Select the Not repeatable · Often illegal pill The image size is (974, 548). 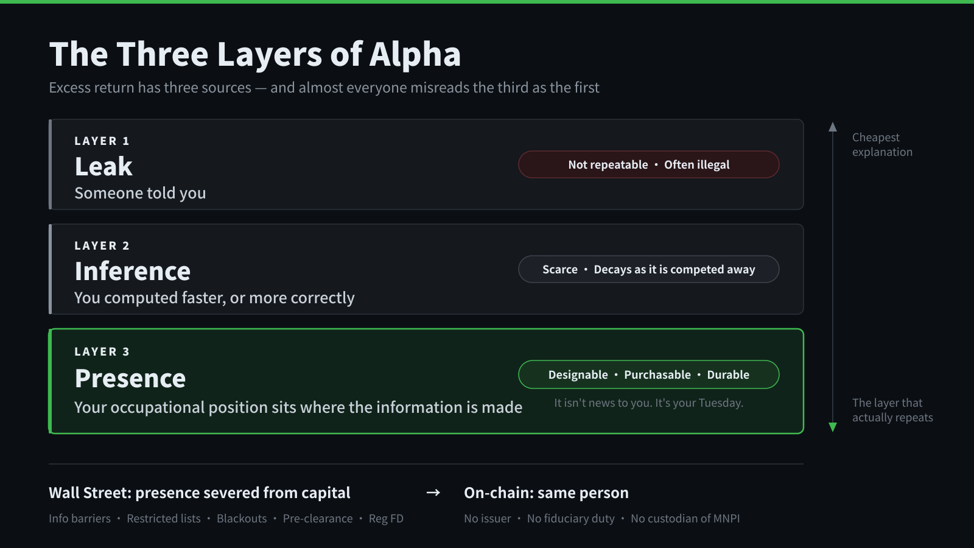click(648, 164)
